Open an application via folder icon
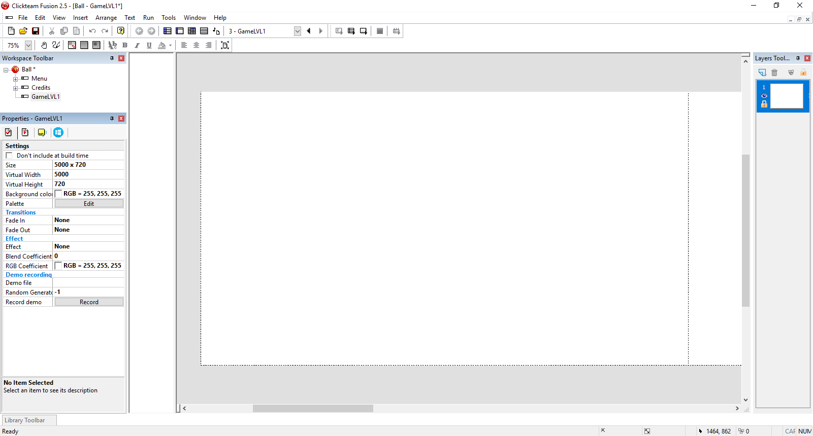The width and height of the screenshot is (813, 436). pos(23,31)
